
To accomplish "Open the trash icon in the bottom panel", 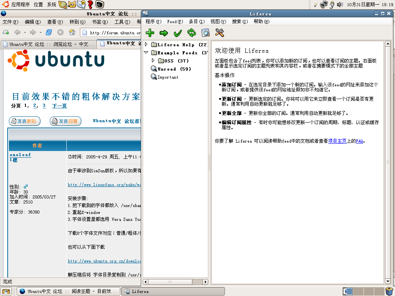I will (390, 291).
